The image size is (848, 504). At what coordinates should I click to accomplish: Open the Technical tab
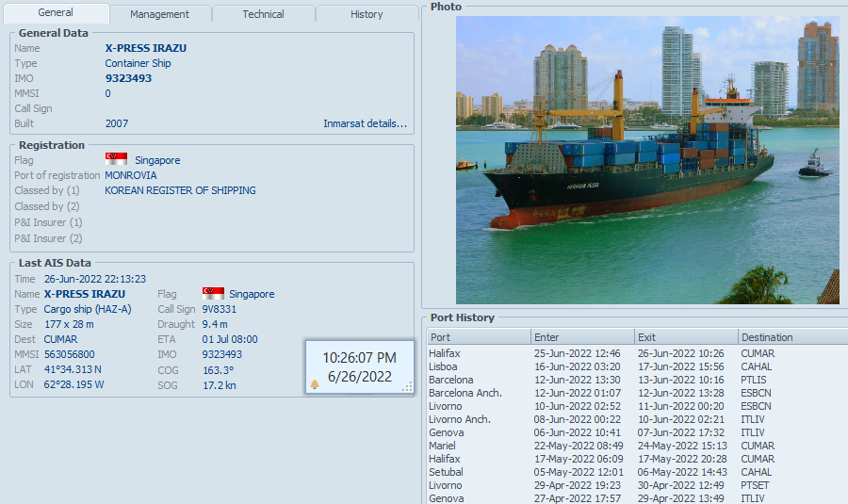click(263, 14)
